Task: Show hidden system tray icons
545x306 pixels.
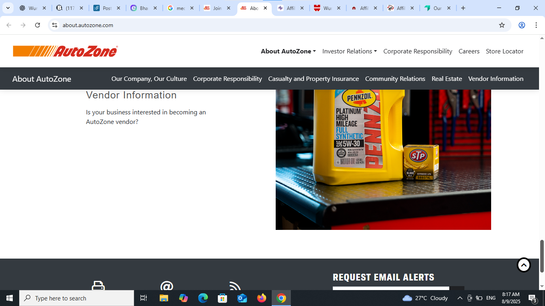Action: [460, 298]
